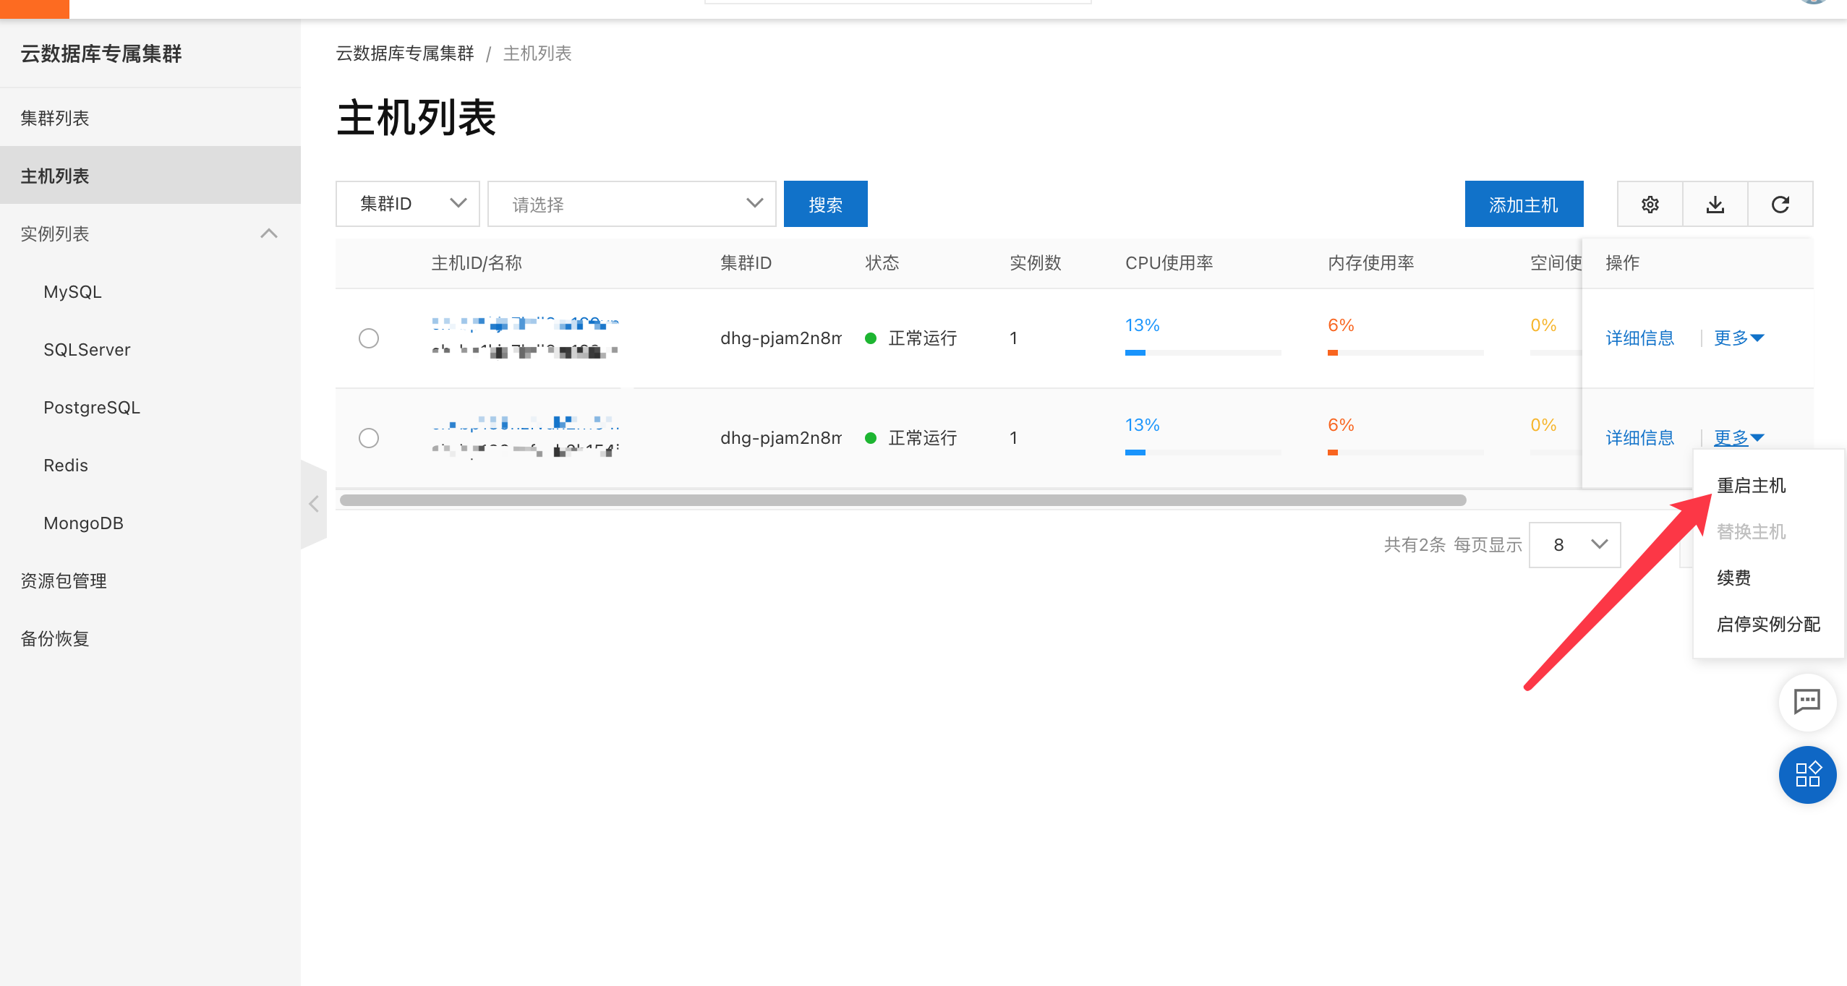Change the page size dropdown showing 8
This screenshot has width=1847, height=986.
(1574, 544)
